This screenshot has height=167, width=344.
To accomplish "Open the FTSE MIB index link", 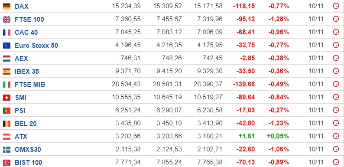I will [30, 85].
